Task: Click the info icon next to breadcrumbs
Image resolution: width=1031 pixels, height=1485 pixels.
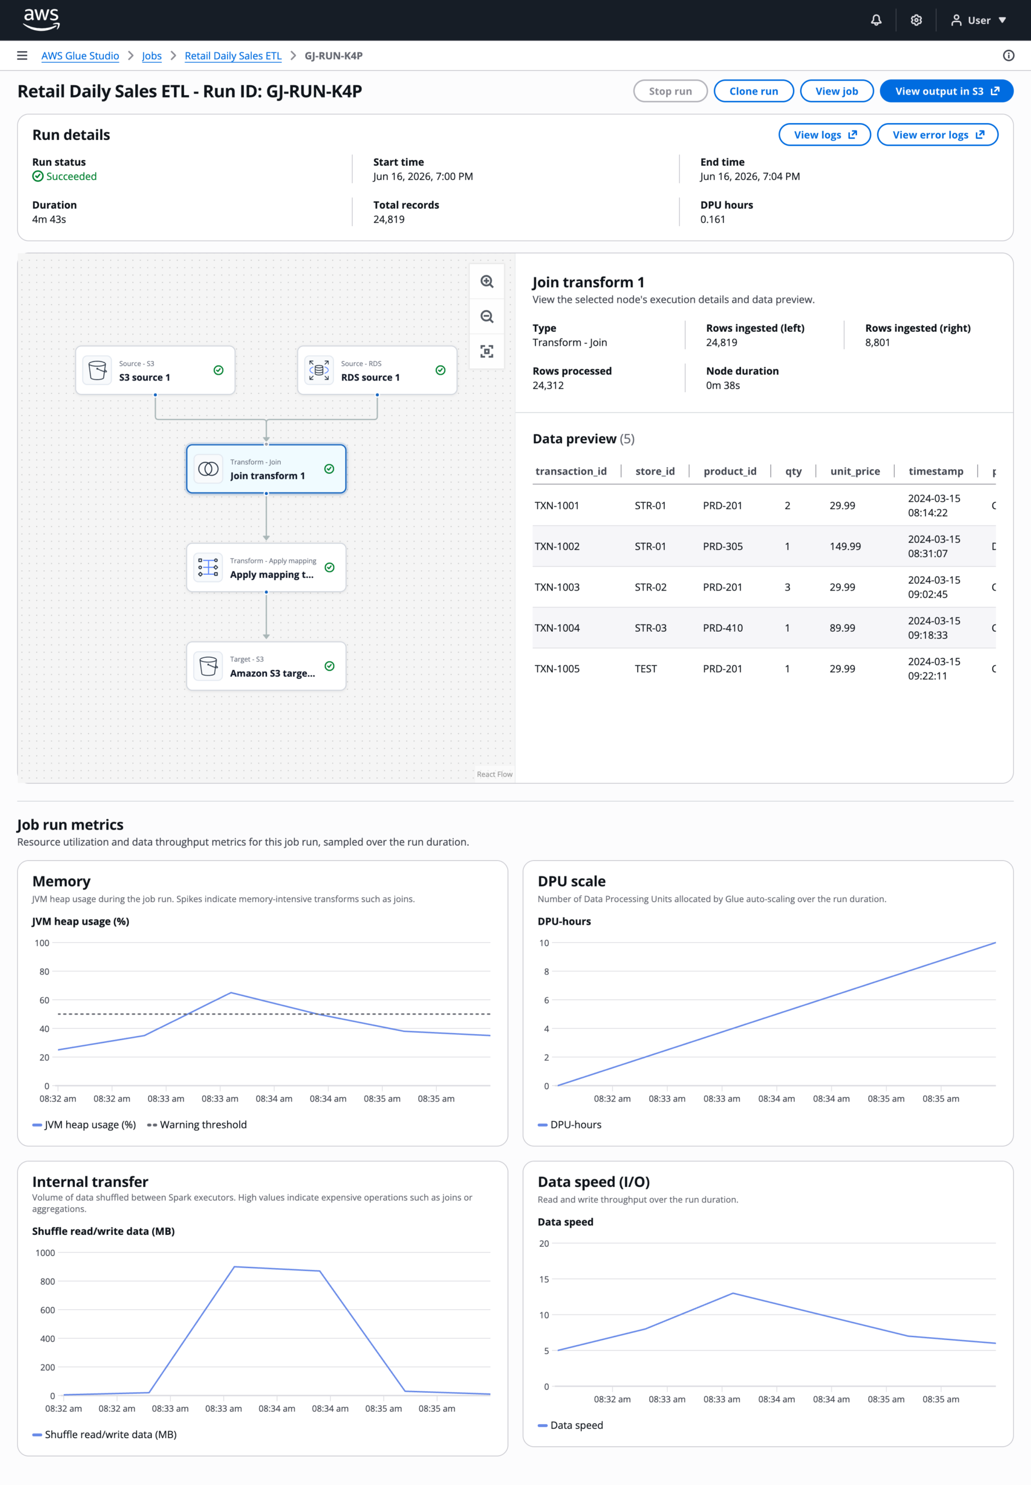Action: coord(1008,56)
